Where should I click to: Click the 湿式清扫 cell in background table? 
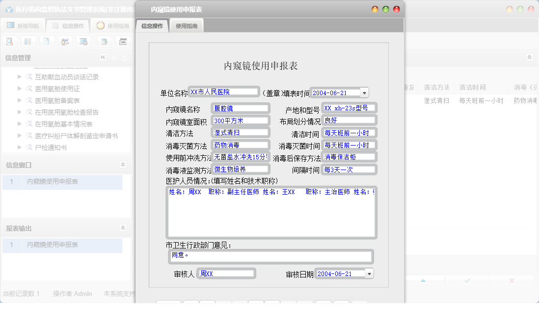click(436, 100)
